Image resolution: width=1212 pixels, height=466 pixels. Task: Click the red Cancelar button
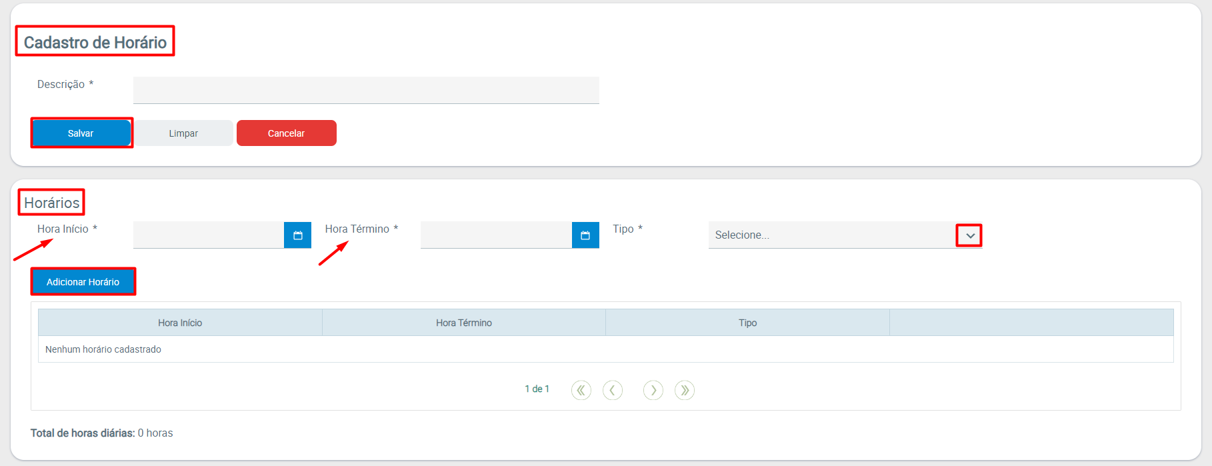point(286,133)
